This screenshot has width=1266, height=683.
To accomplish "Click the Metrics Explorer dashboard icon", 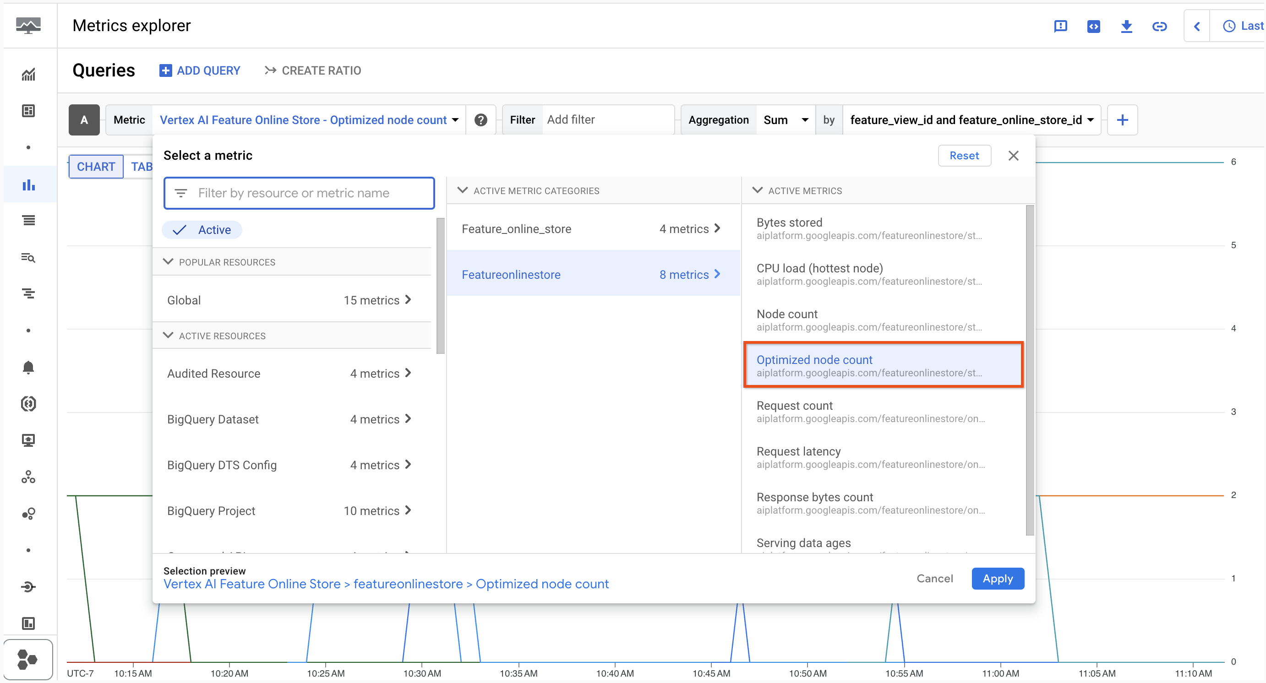I will click(x=28, y=184).
